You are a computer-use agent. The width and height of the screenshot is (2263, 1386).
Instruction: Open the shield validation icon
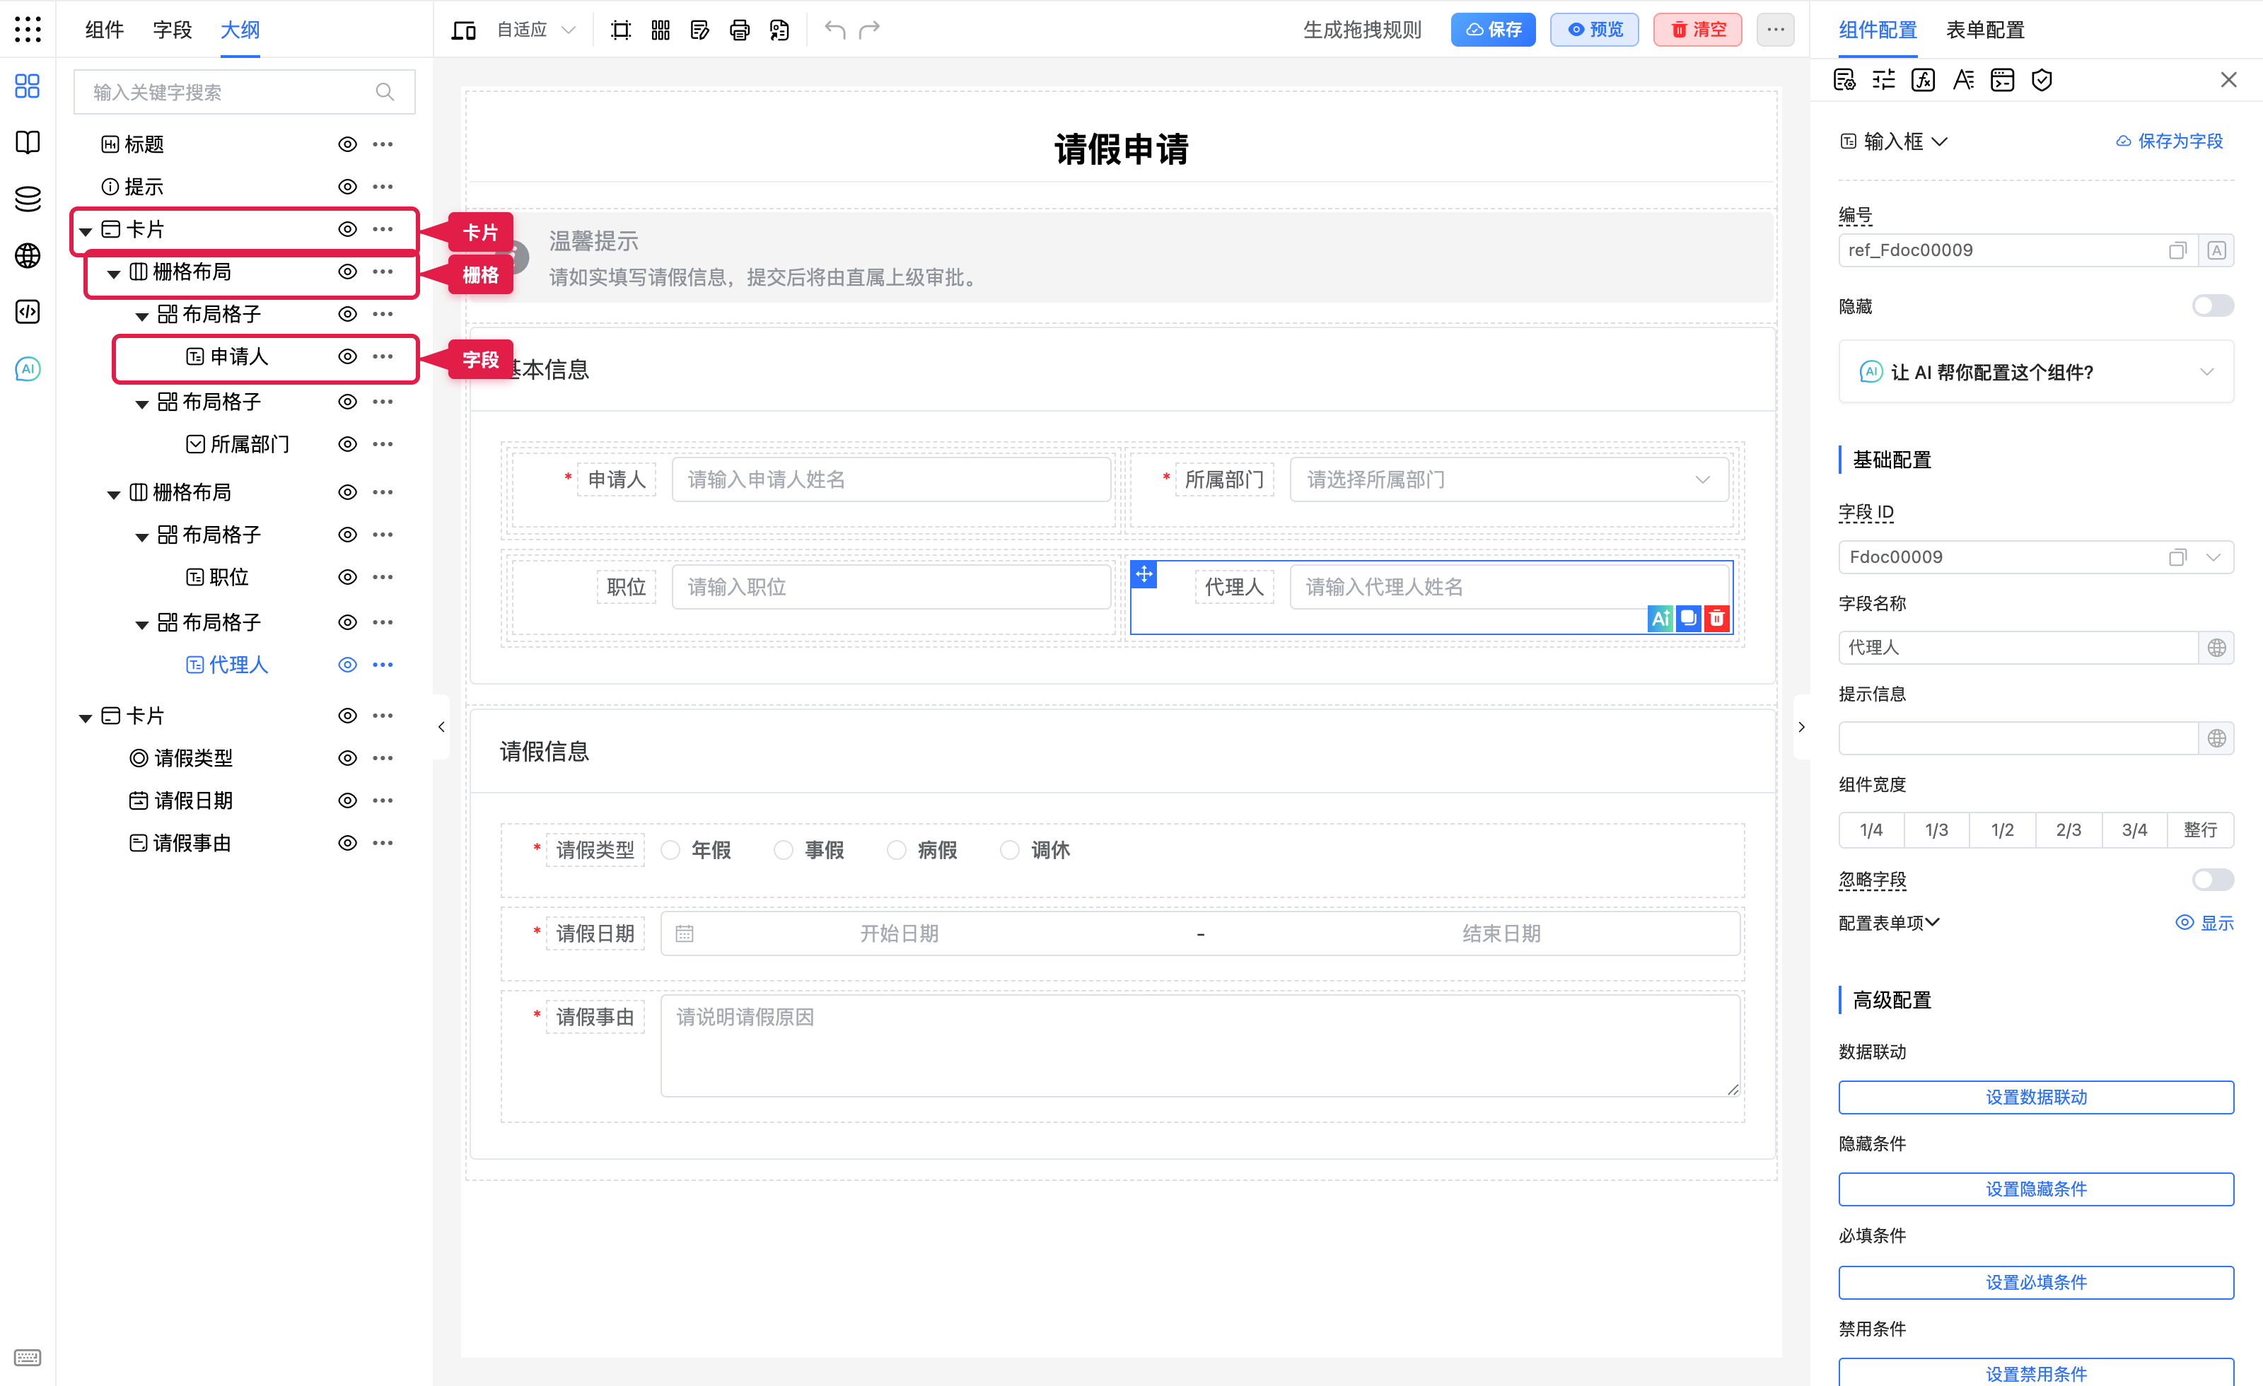2041,80
